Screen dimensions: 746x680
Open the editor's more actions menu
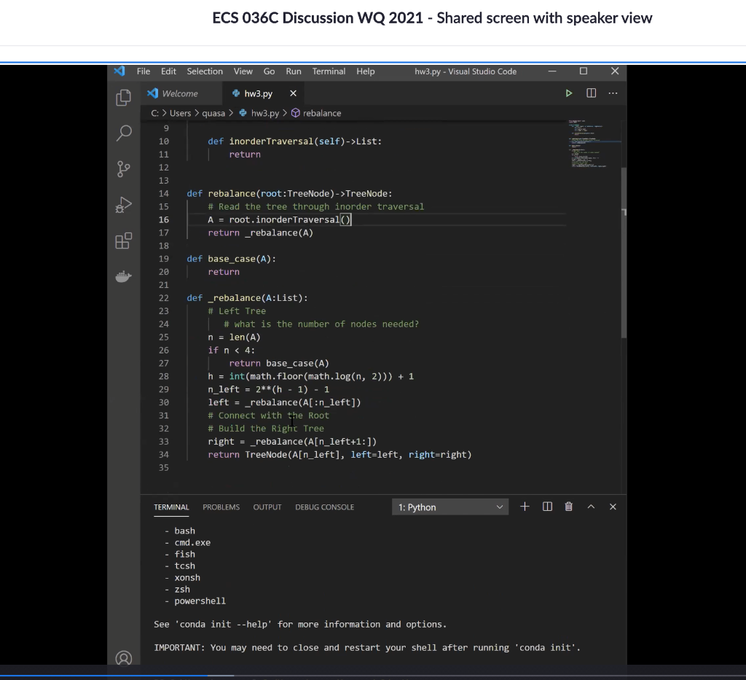613,93
